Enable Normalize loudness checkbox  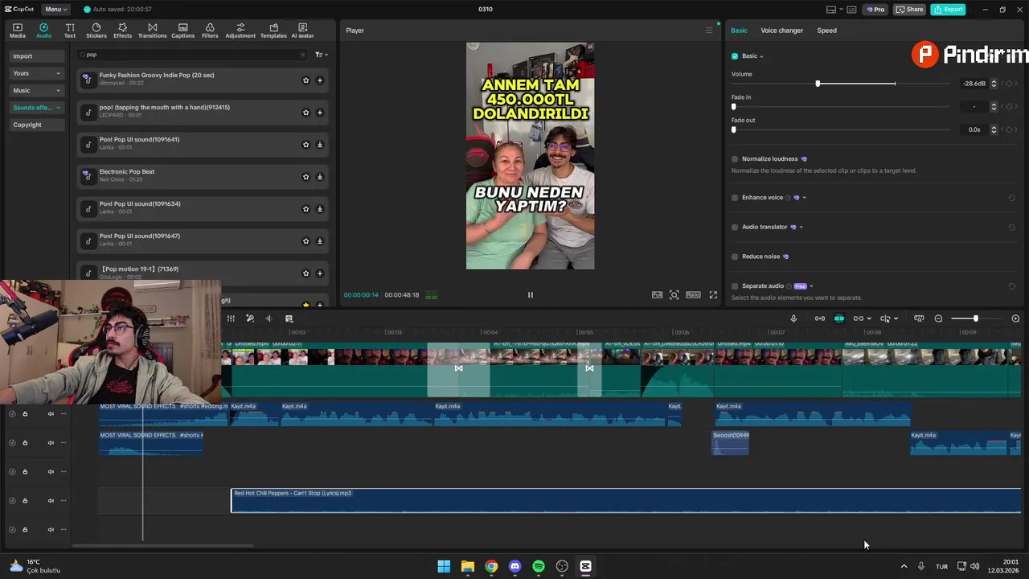tap(735, 159)
